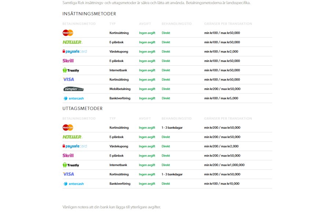
Task: Click the VISA logo in deposit methods
Action: pos(69,79)
